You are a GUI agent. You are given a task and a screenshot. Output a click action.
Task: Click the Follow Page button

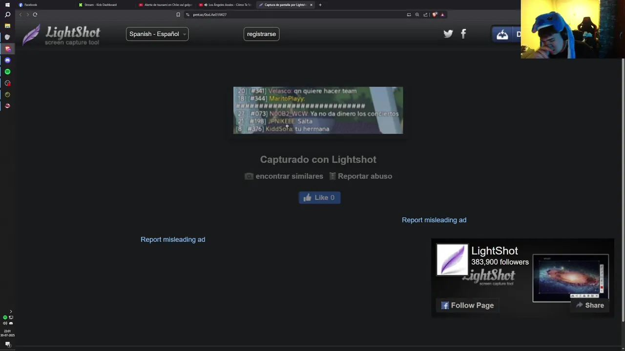coord(468,305)
